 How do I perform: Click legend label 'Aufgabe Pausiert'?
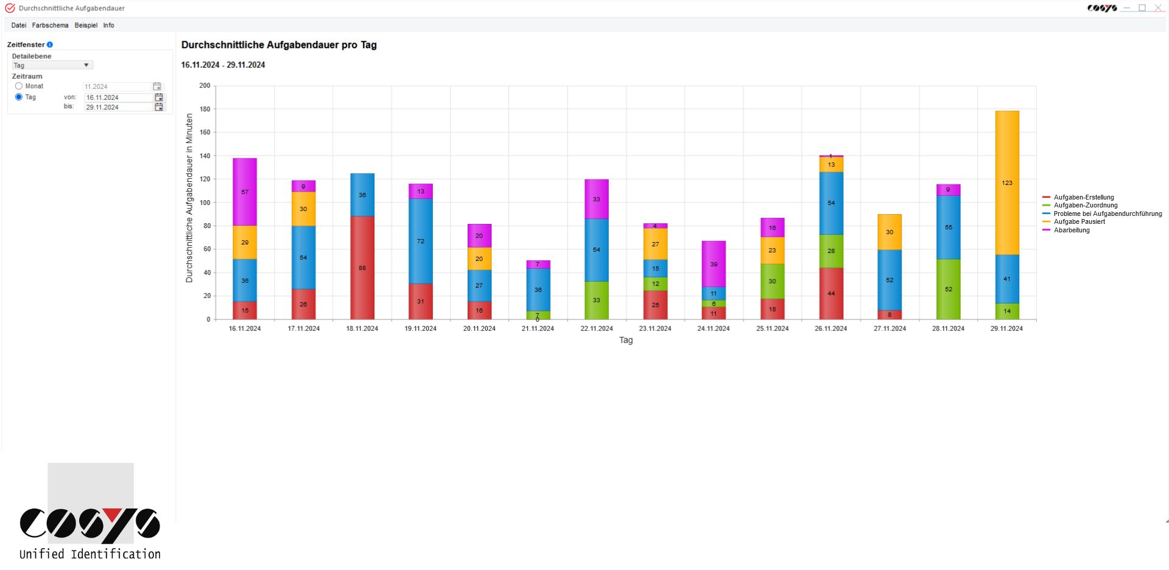pyautogui.click(x=1079, y=221)
